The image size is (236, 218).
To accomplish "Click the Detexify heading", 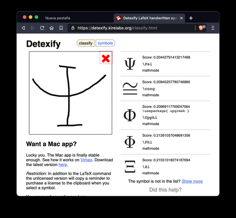I will click(44, 44).
